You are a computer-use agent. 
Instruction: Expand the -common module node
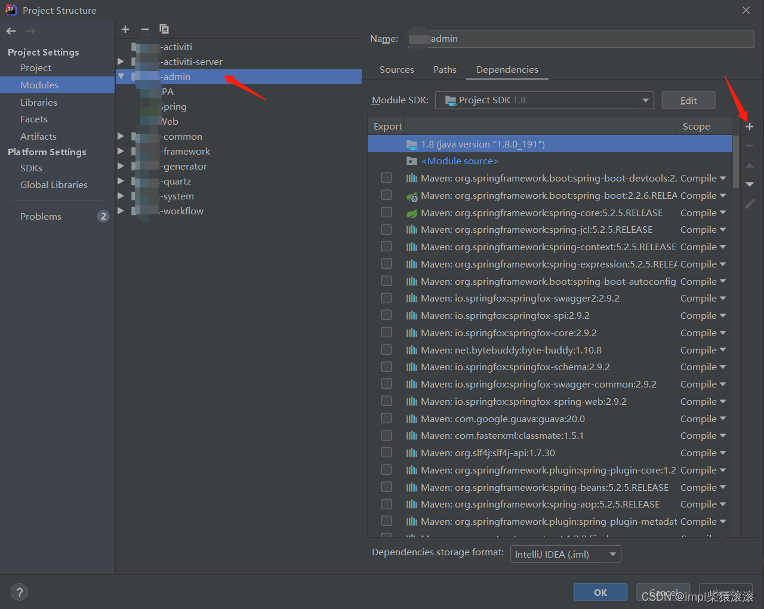click(121, 136)
